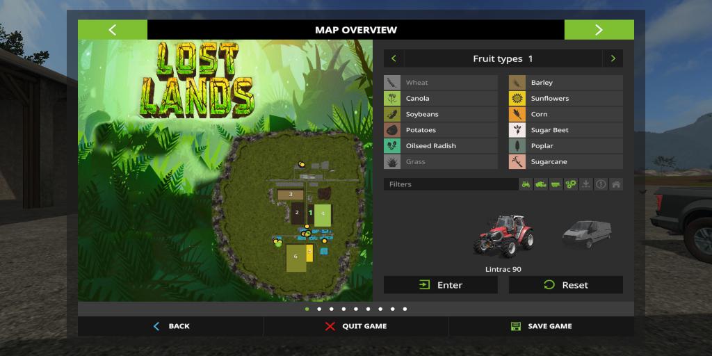Toggle Canola fruit type overlay
This screenshot has height=356, width=712.
[440, 99]
